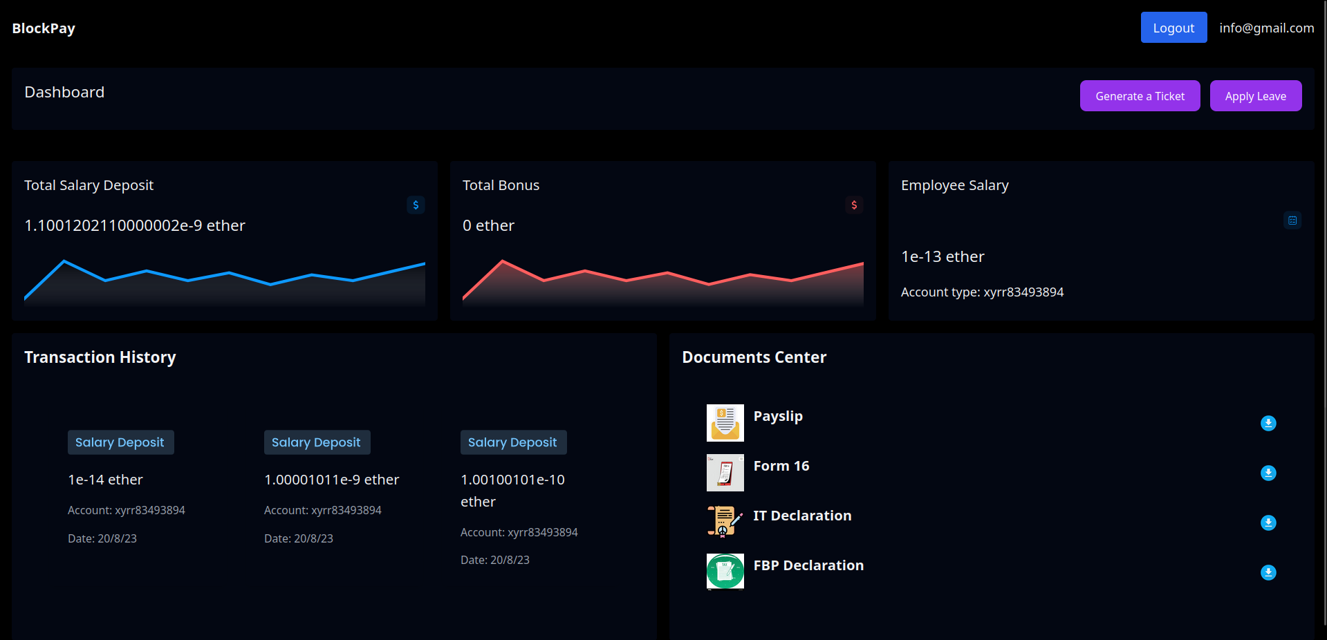Download the Form 16 document

pos(1268,473)
